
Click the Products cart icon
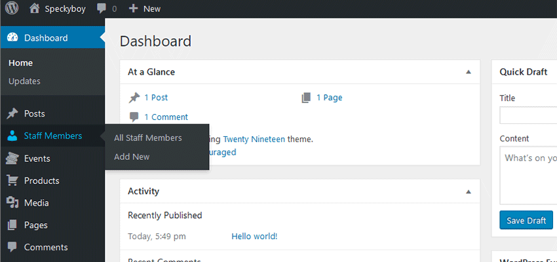(x=12, y=181)
